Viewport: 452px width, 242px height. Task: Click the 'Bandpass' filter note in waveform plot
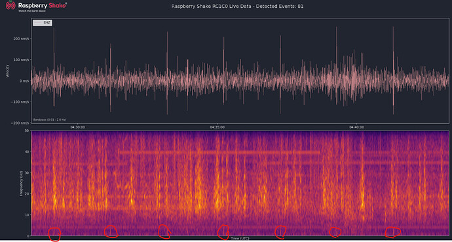(50, 119)
